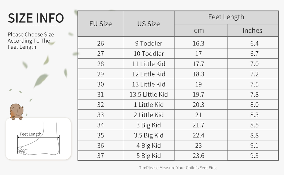Image resolution: width=284 pixels, height=175 pixels.
Task: Select the 1 Little Kid cell
Action: [x=148, y=105]
